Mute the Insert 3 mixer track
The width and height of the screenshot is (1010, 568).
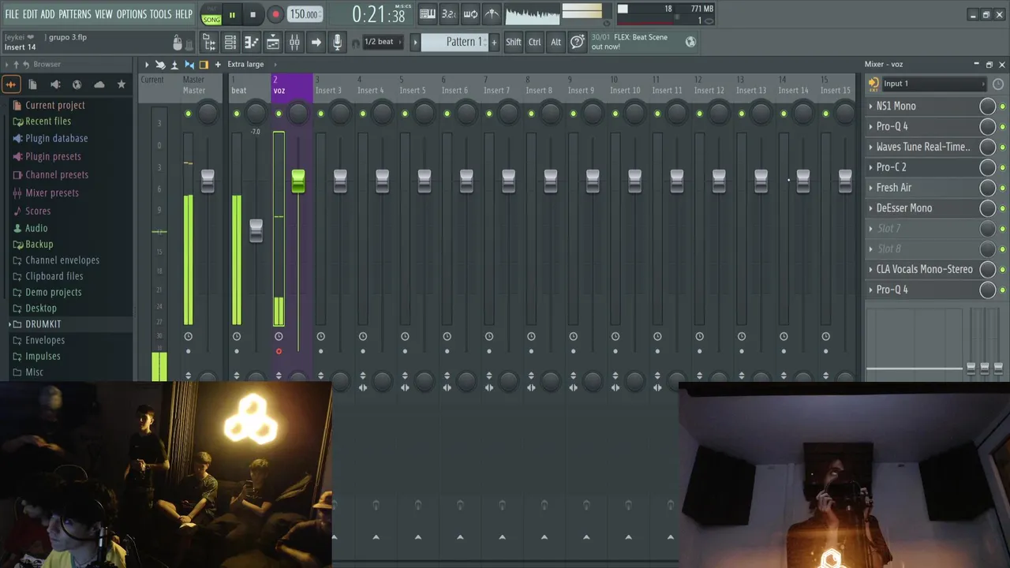click(320, 114)
